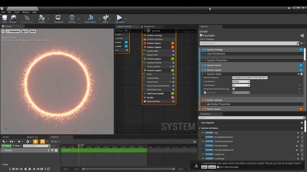307x172 pixels.
Task: Switch to the Curves tab
Action: [x=6, y=137]
